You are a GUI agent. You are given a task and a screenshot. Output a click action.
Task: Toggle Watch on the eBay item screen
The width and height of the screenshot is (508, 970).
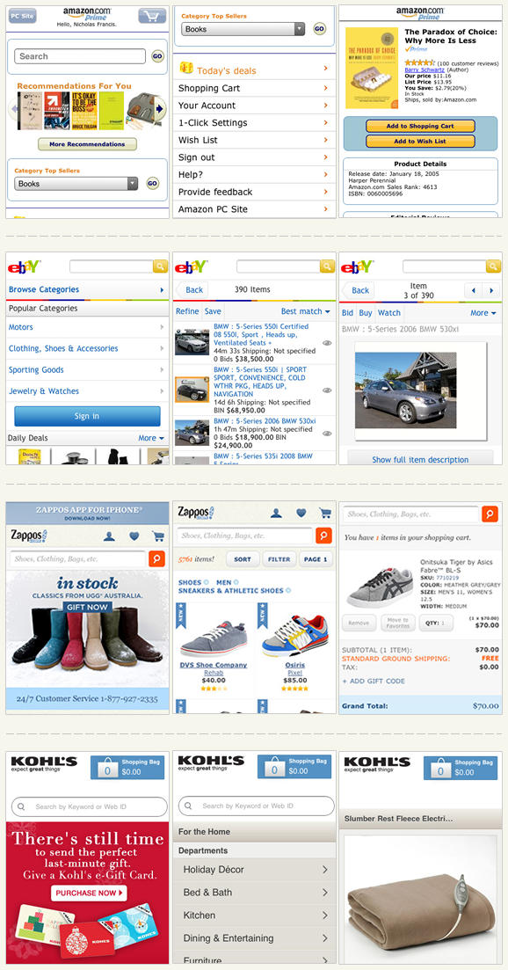coord(389,313)
